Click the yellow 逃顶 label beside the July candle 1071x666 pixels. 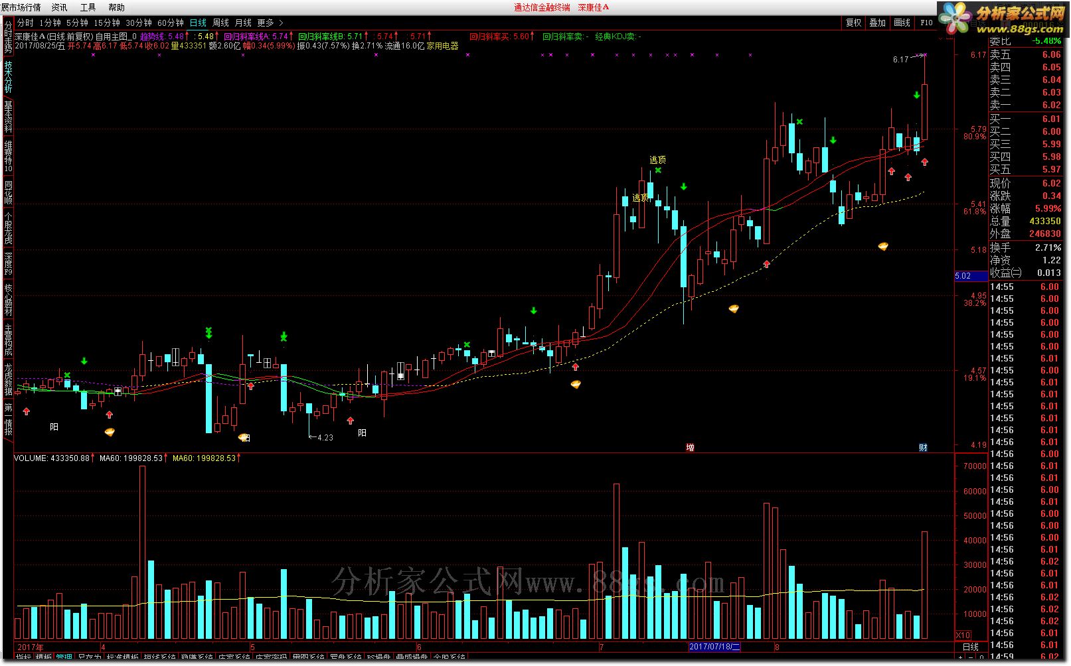640,198
